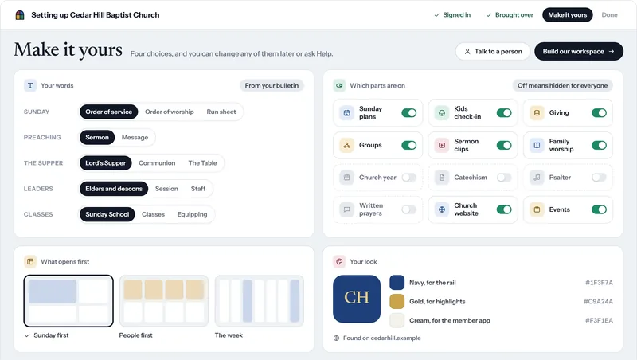Go to the Brought over step
This screenshot has width=637, height=360.
click(510, 15)
